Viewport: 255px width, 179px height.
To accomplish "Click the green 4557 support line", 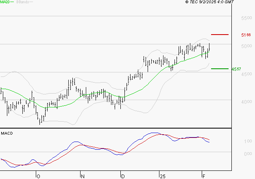I will coord(220,69).
